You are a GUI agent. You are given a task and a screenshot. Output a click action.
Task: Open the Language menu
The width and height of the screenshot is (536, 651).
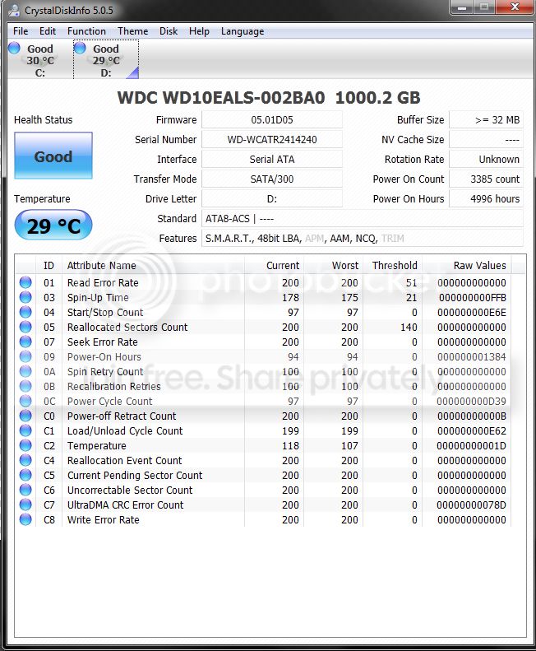pos(243,31)
